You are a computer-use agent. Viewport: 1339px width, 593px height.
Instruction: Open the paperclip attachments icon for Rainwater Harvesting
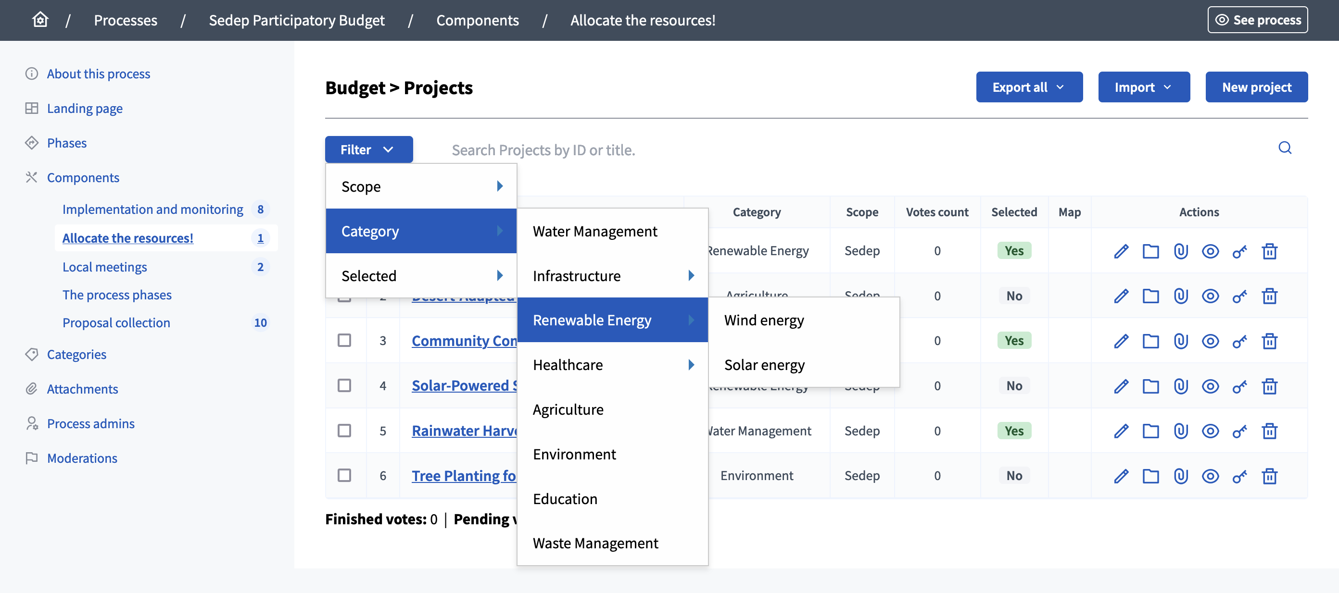point(1180,431)
